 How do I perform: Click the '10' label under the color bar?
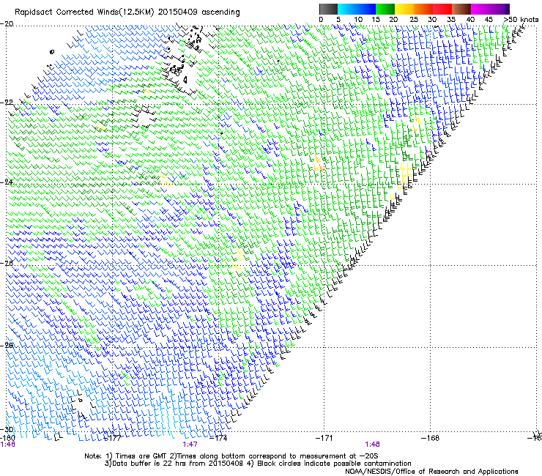point(358,20)
